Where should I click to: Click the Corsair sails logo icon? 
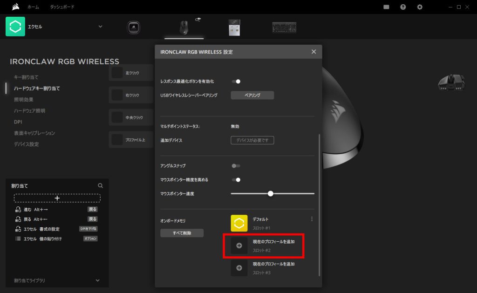click(x=15, y=7)
